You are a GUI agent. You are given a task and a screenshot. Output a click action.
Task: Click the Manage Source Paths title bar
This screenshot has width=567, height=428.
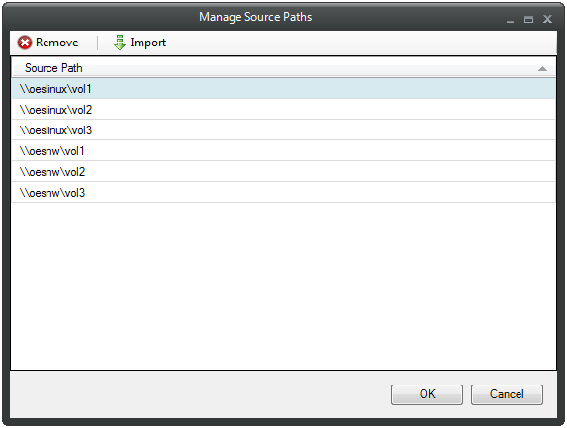(255, 17)
